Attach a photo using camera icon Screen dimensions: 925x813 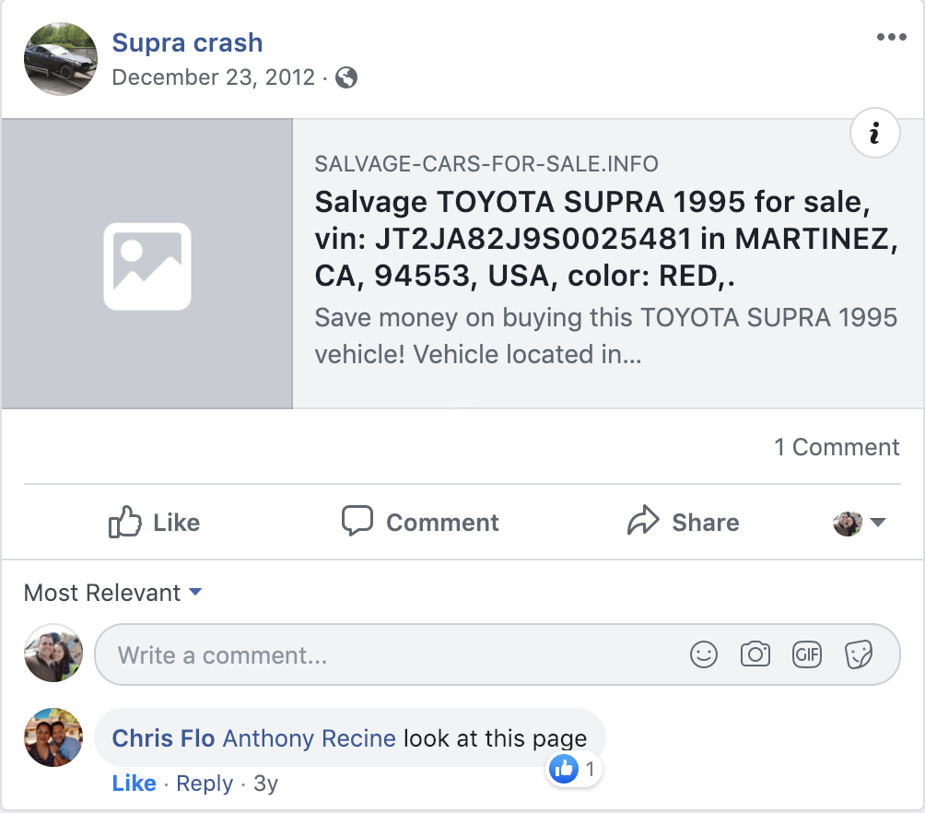(755, 654)
